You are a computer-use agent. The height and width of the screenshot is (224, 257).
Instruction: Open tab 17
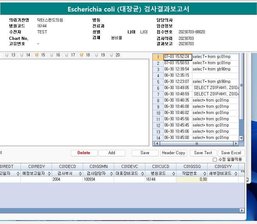tap(73, 55)
